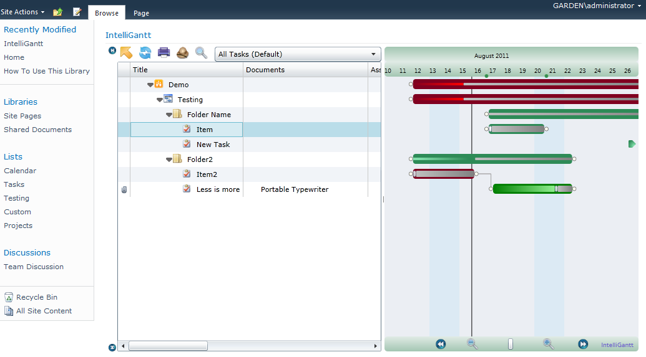Image resolution: width=646 pixels, height=357 pixels.
Task: Click the task icon beside Item
Action: pyautogui.click(x=187, y=129)
